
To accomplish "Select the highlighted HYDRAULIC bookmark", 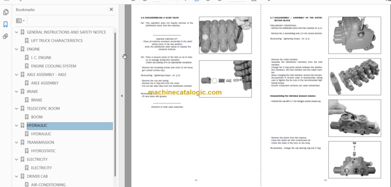I will (70, 125).
